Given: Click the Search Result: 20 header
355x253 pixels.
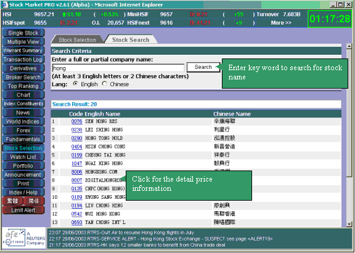Looking at the screenshot, I should (x=75, y=104).
